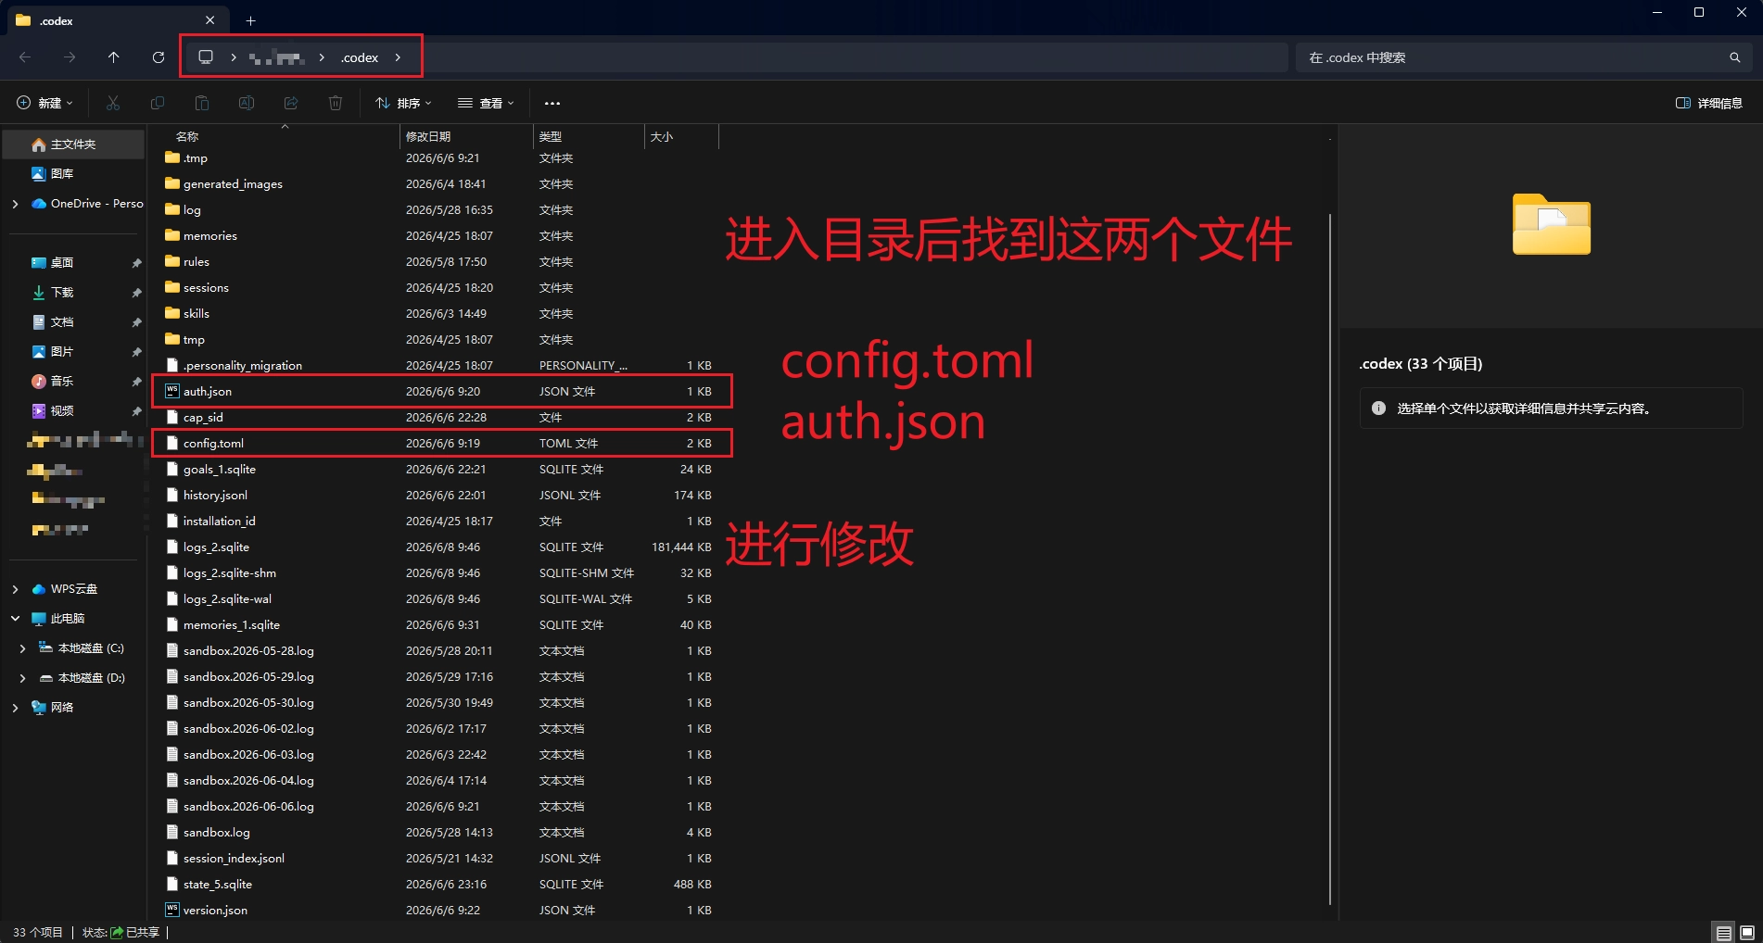This screenshot has width=1763, height=943.
Task: Expand 本地磁盘 (D:) tree node
Action: click(x=22, y=678)
